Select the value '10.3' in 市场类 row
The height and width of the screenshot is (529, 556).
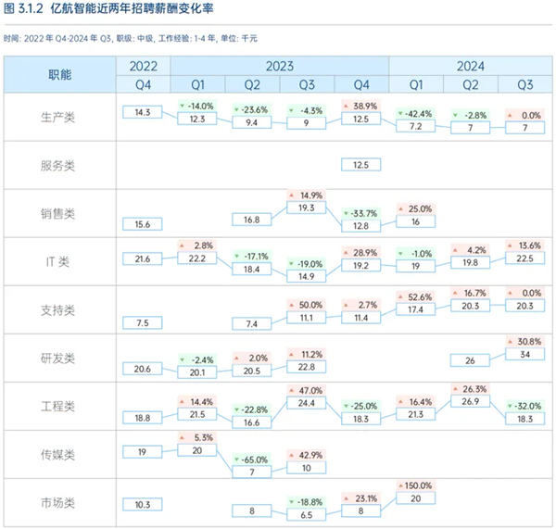tap(143, 505)
